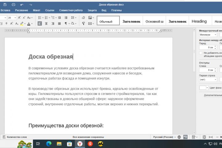Increase the font size with the larger A icon
The width and height of the screenshot is (222, 148).
click(x=19, y=18)
